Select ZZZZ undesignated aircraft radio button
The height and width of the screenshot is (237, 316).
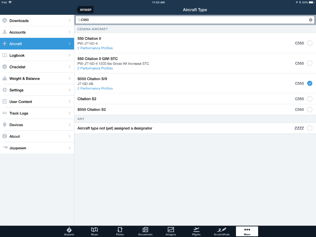click(310, 128)
